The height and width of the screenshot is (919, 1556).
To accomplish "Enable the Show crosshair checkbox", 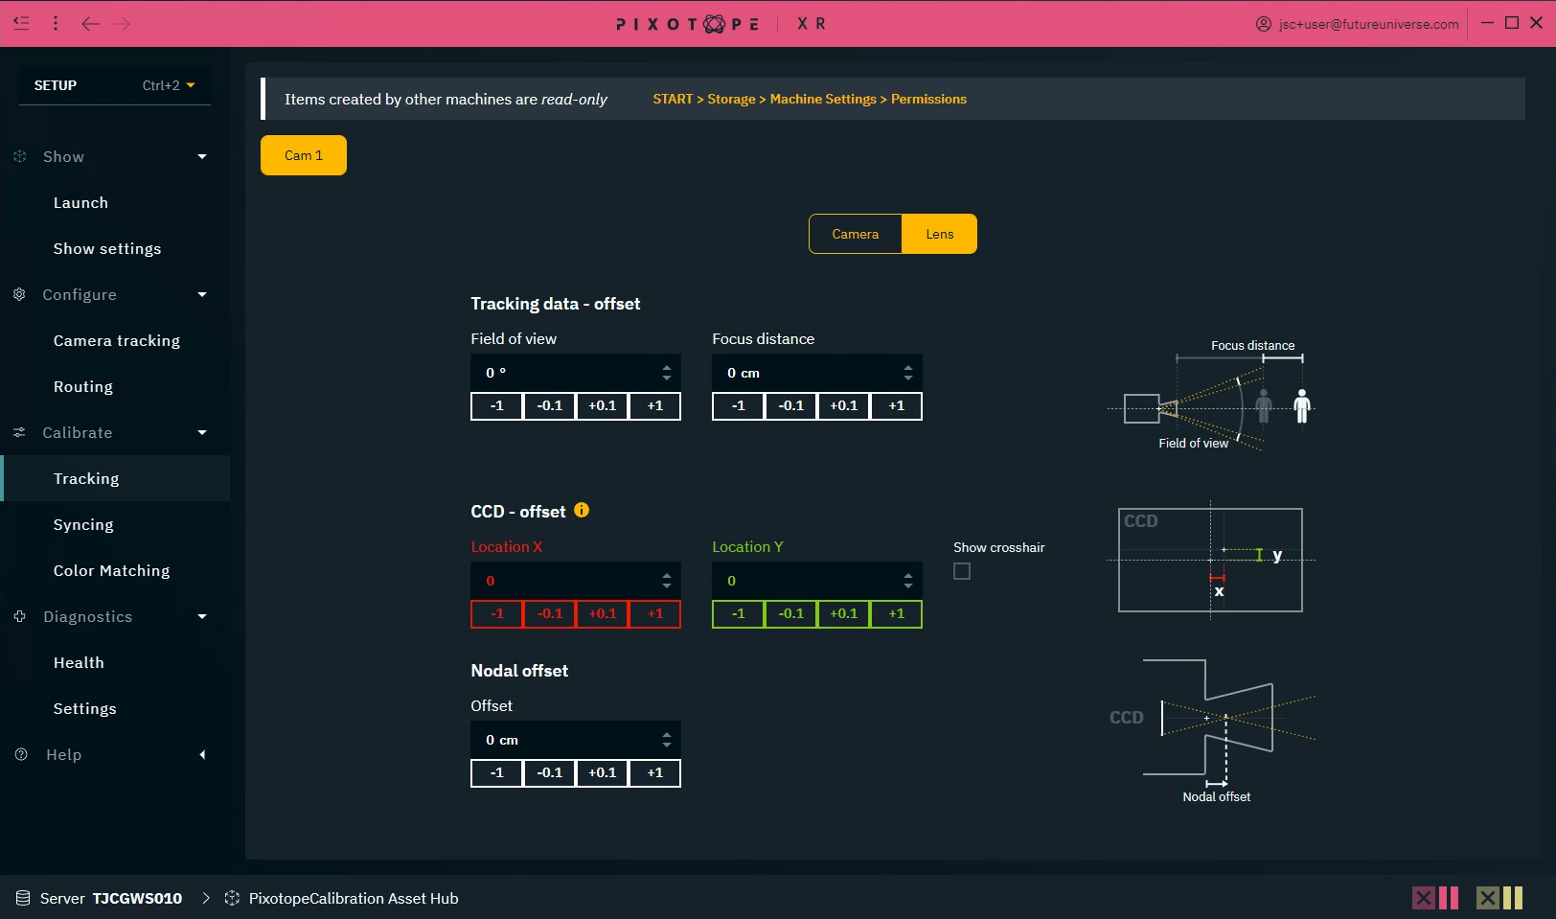I will (x=962, y=571).
